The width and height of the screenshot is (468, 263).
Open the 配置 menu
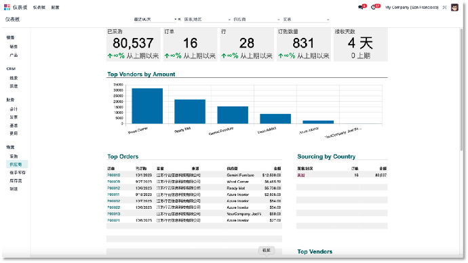[x=55, y=7]
